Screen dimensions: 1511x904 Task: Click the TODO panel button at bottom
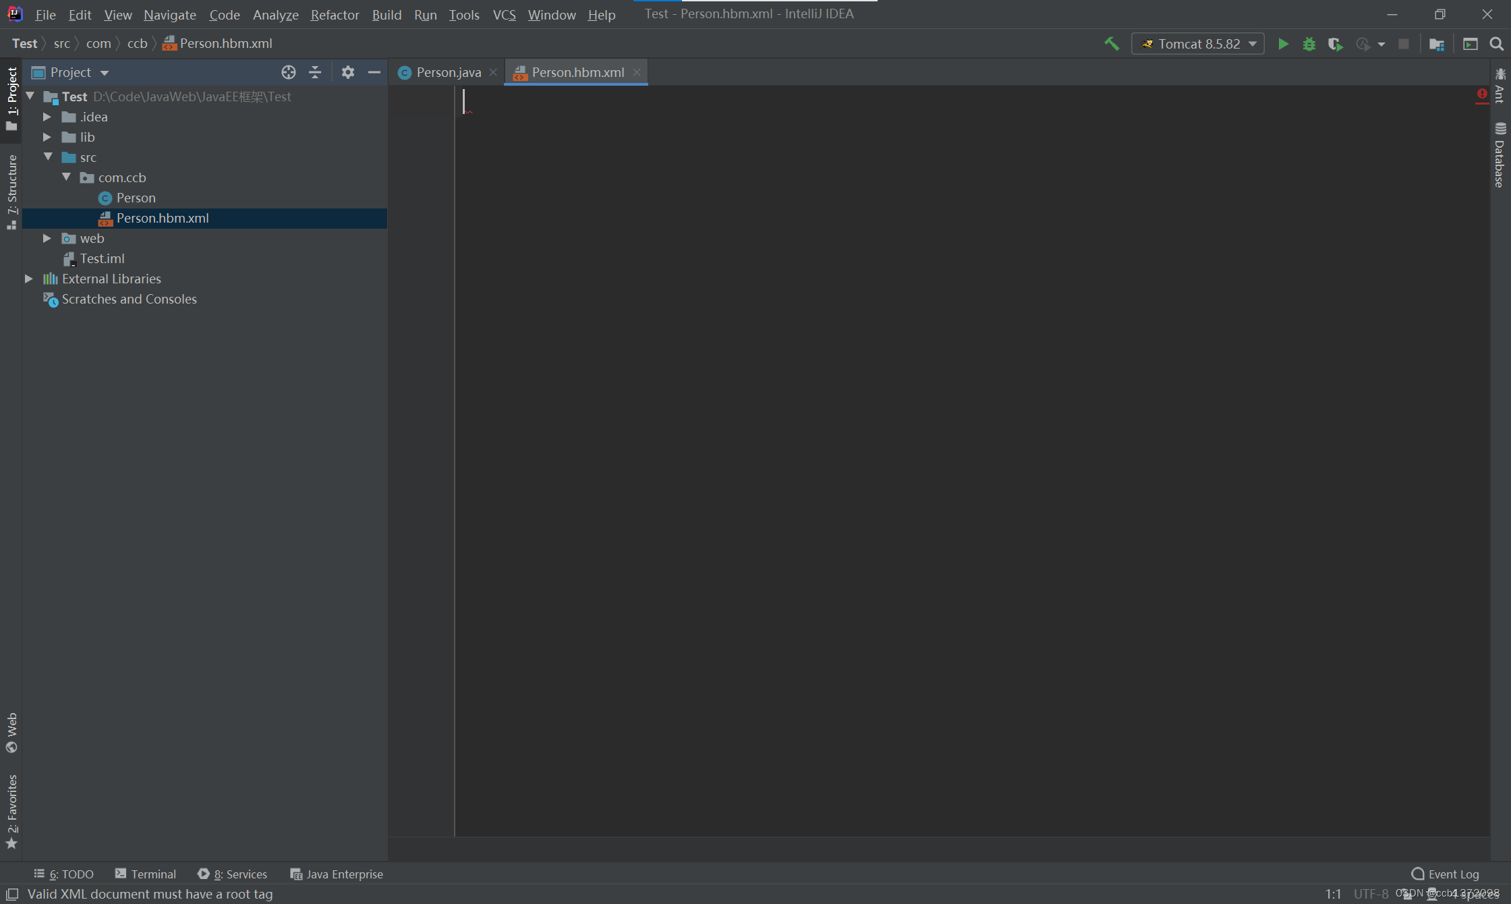click(x=67, y=873)
